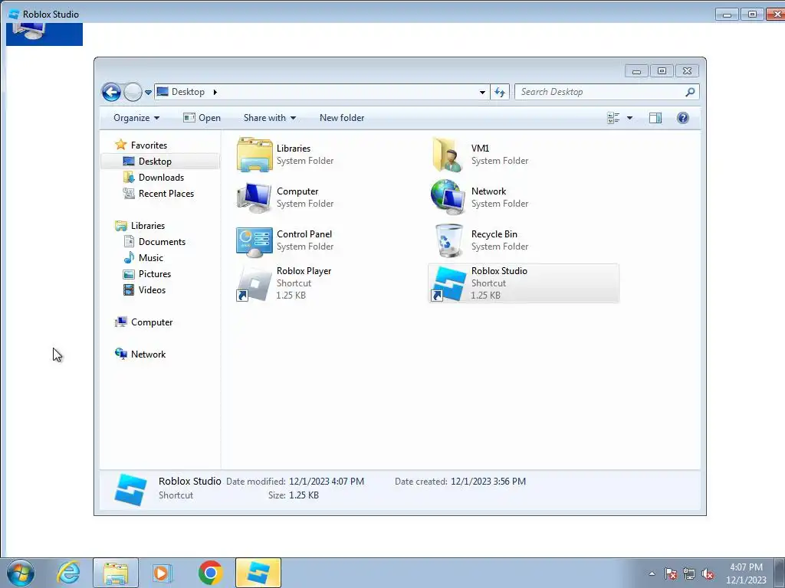Screen dimensions: 785x588
Task: Select the Control Panel icon
Action: [x=255, y=241]
